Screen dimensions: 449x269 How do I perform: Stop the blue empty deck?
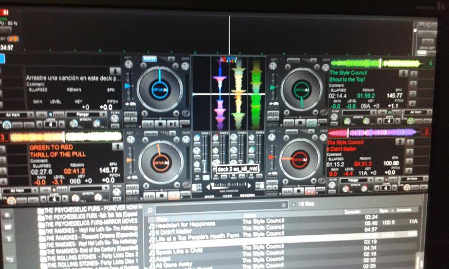pos(160,124)
